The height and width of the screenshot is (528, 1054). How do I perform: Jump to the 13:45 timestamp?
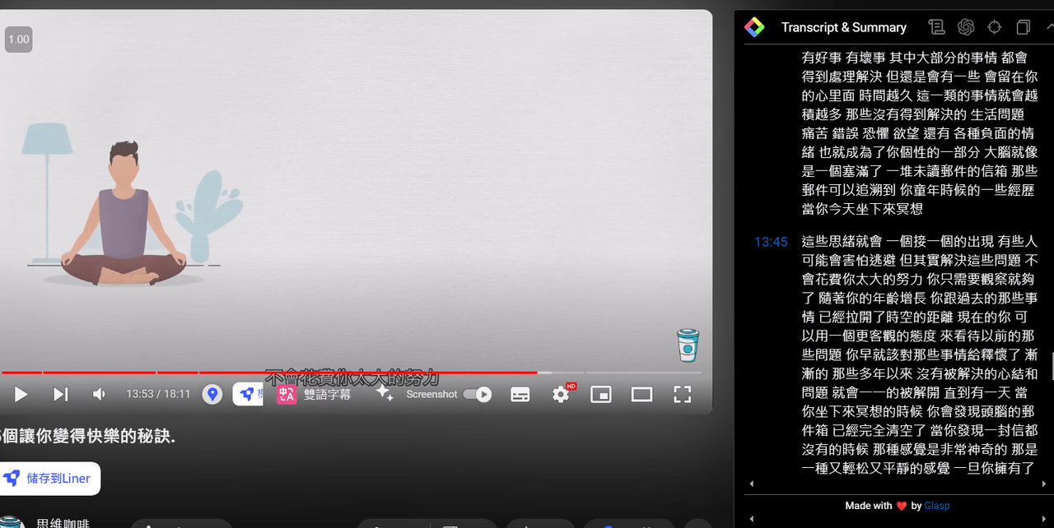[x=771, y=242]
